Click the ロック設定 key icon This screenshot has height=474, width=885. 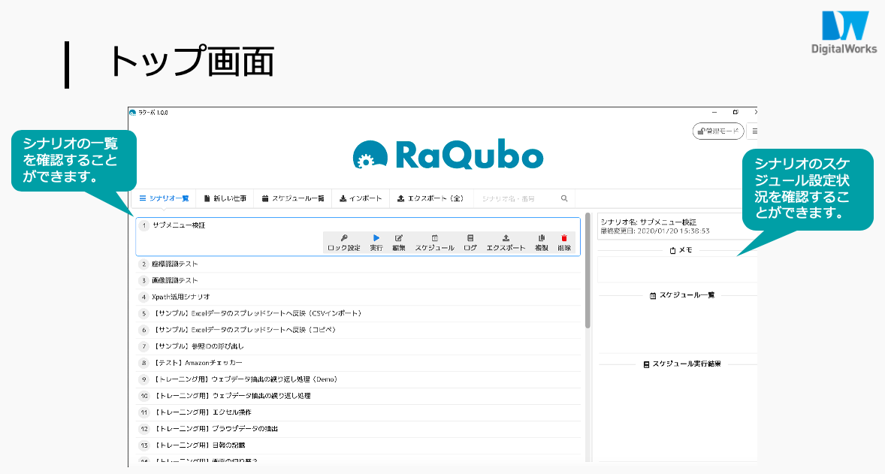pos(344,238)
